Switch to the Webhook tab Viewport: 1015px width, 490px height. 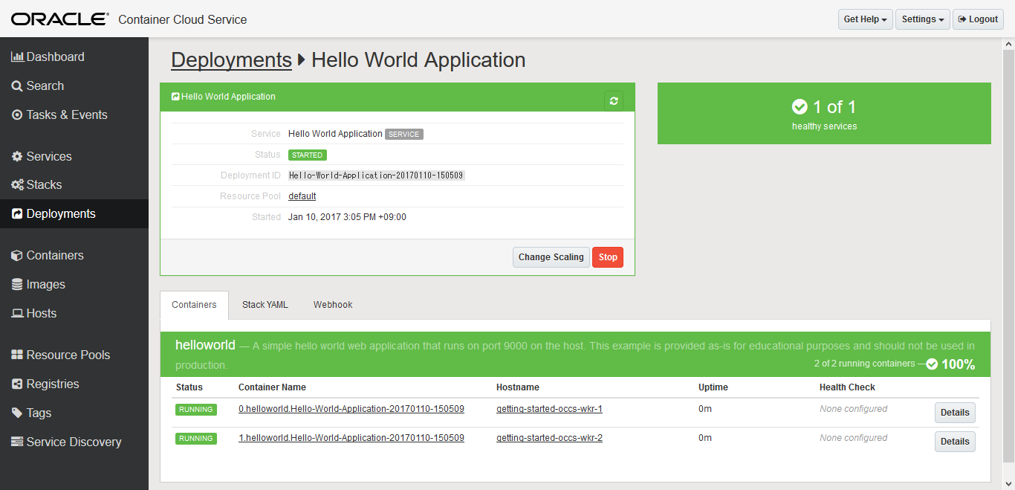pyautogui.click(x=333, y=305)
